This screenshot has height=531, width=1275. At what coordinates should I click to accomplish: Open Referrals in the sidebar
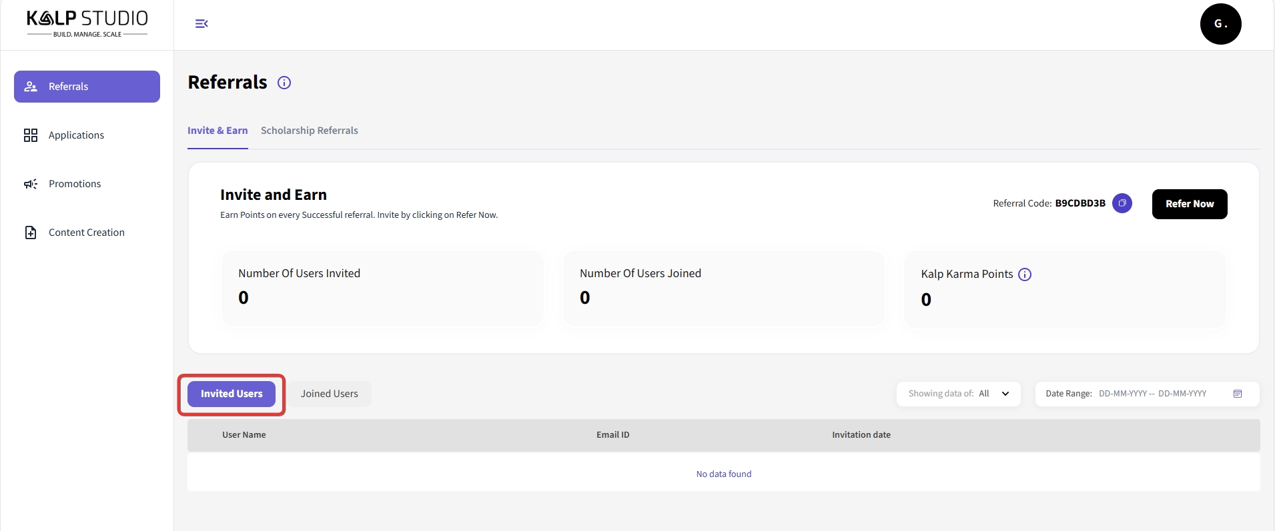(87, 87)
